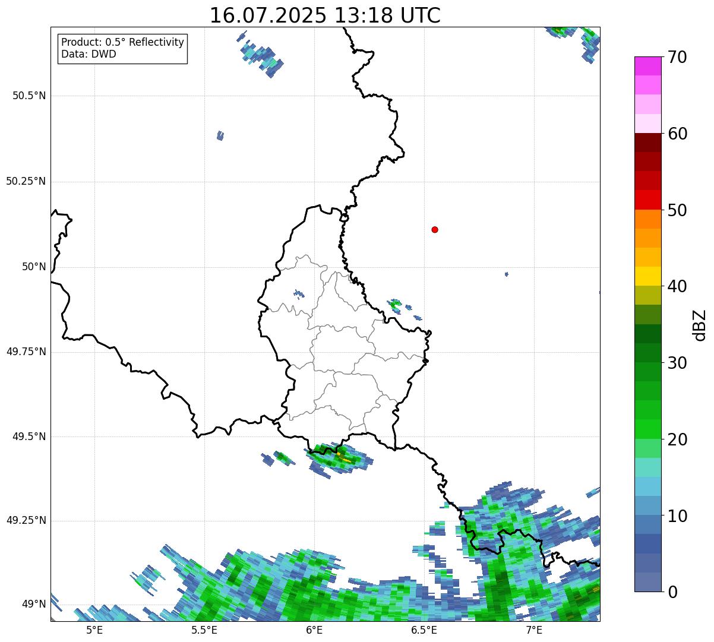Click the latitude label 49.75°N
Viewport: 714px width, 642px height.
pyautogui.click(x=26, y=352)
